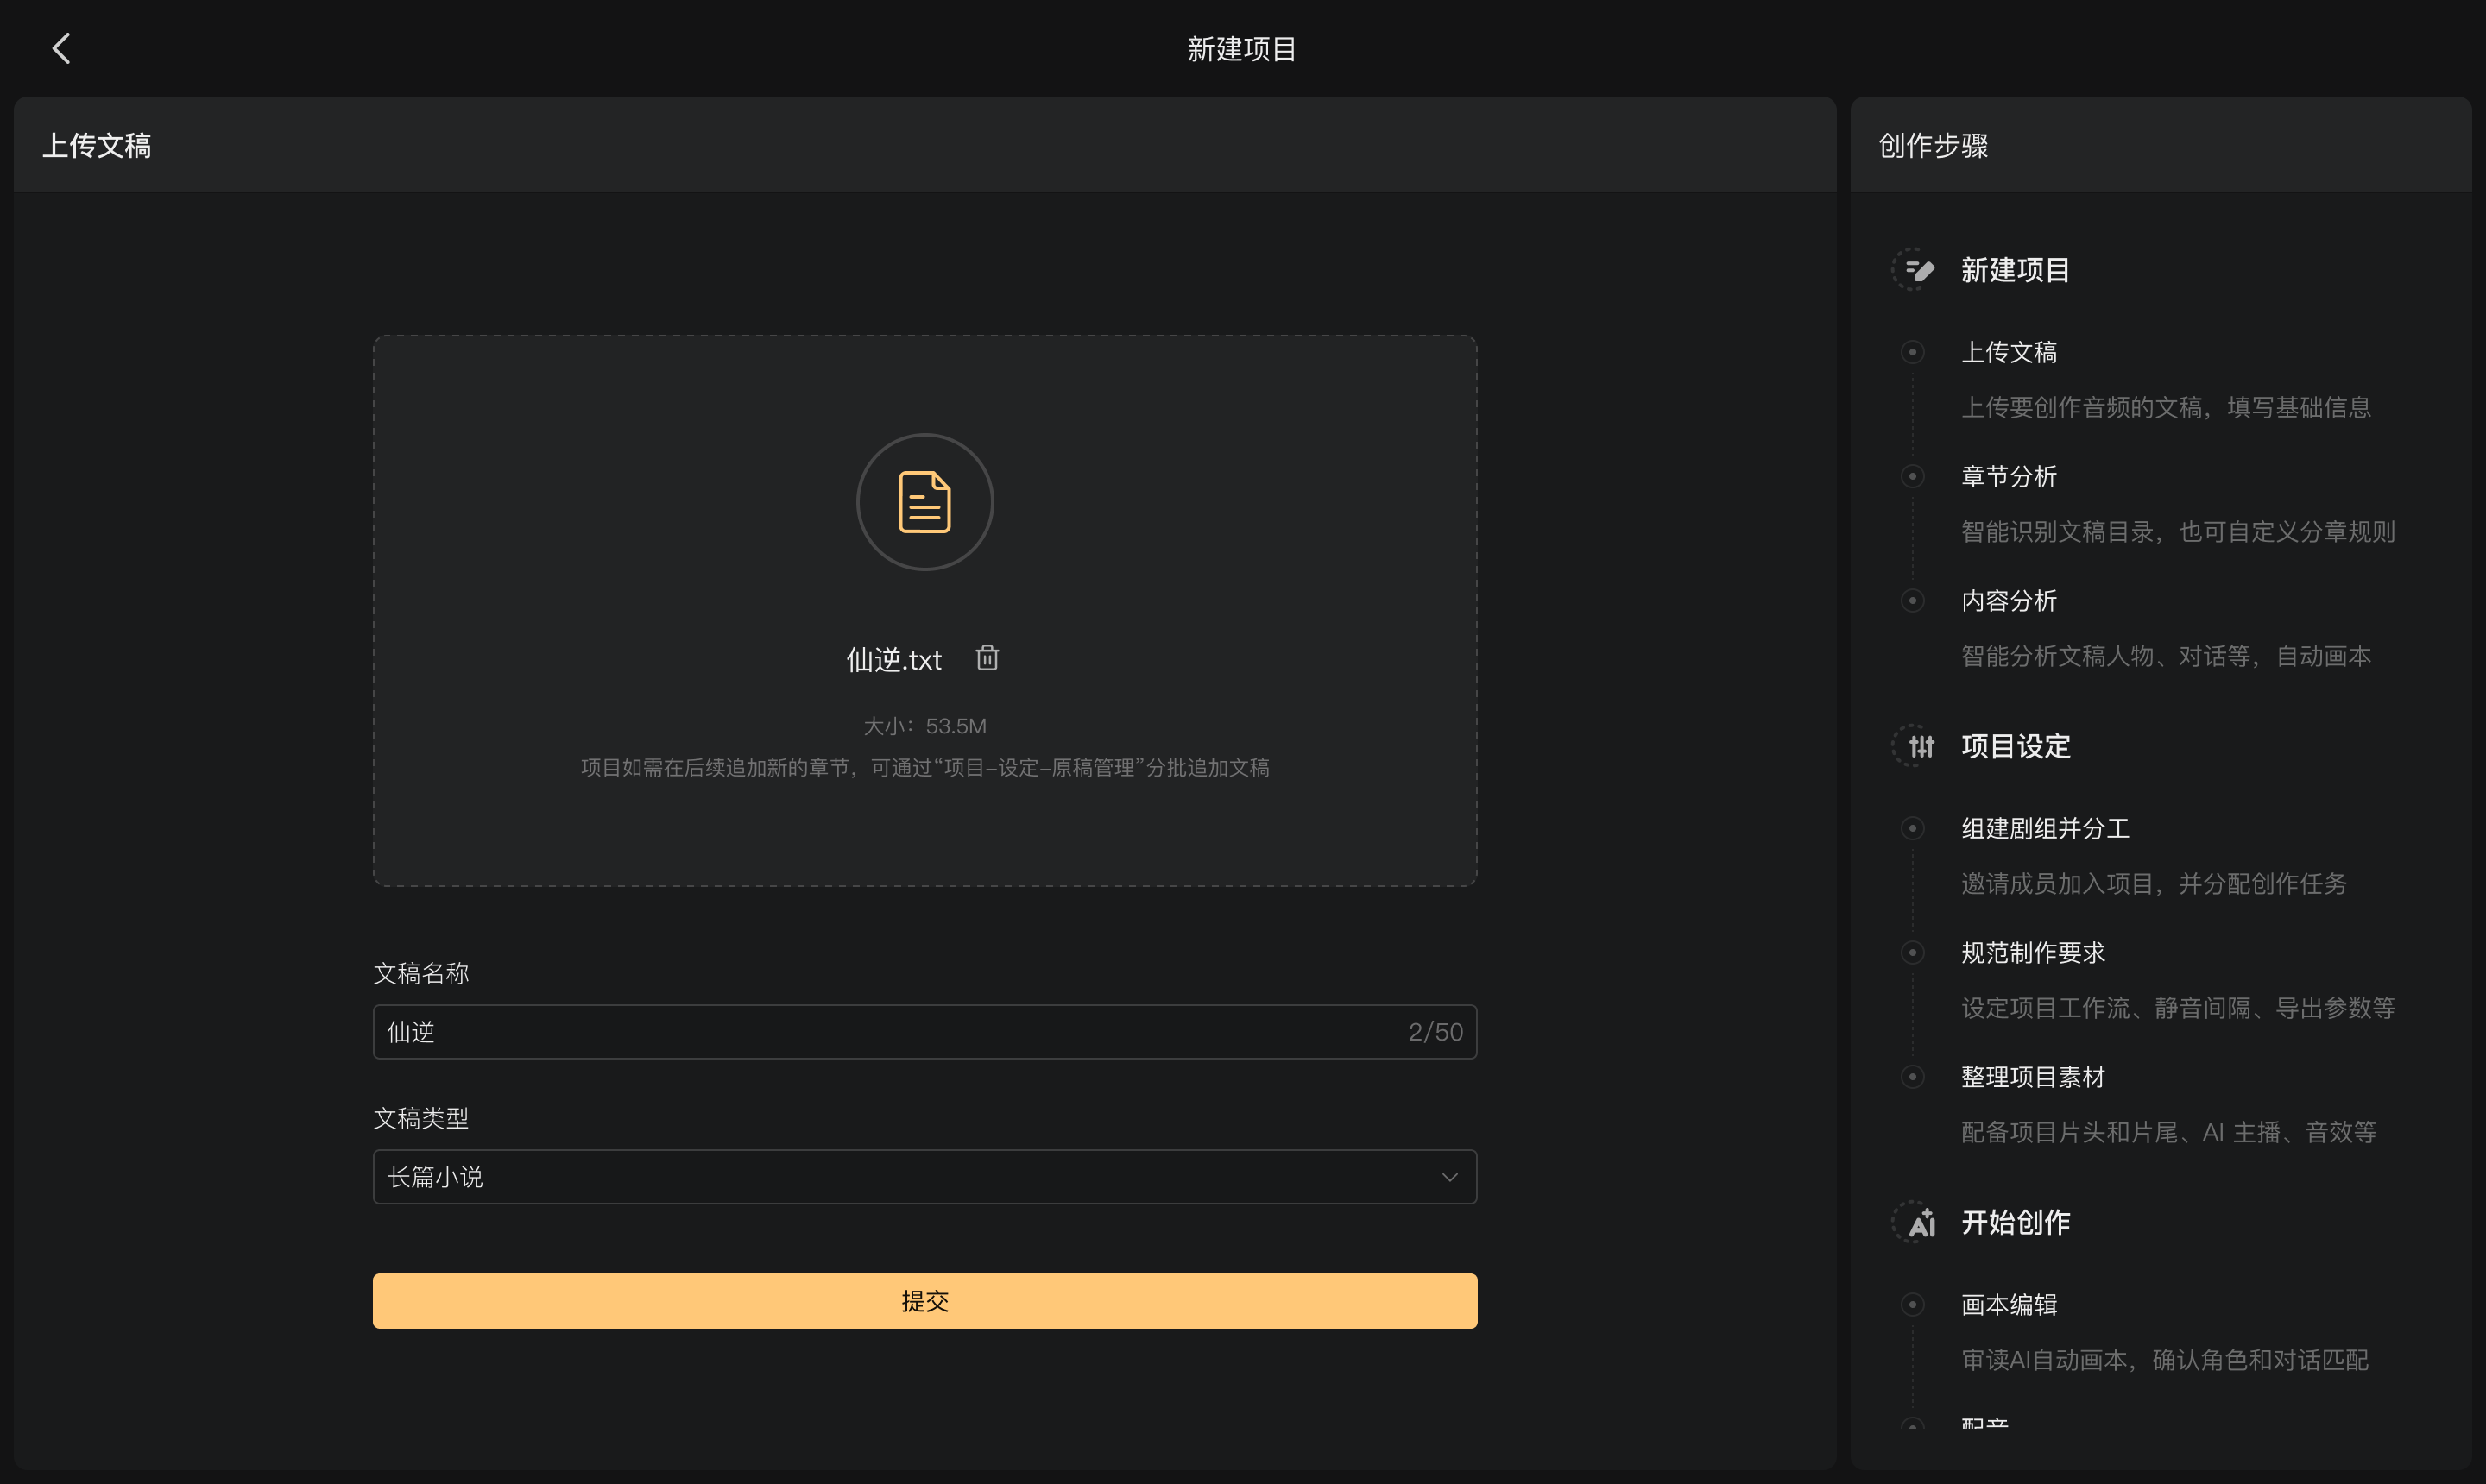Viewport: 2486px width, 1484px height.
Task: Click the 新建项目 pencil step icon
Action: (1915, 269)
